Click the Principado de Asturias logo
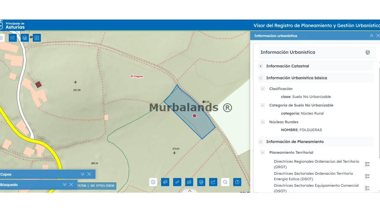 12,25
